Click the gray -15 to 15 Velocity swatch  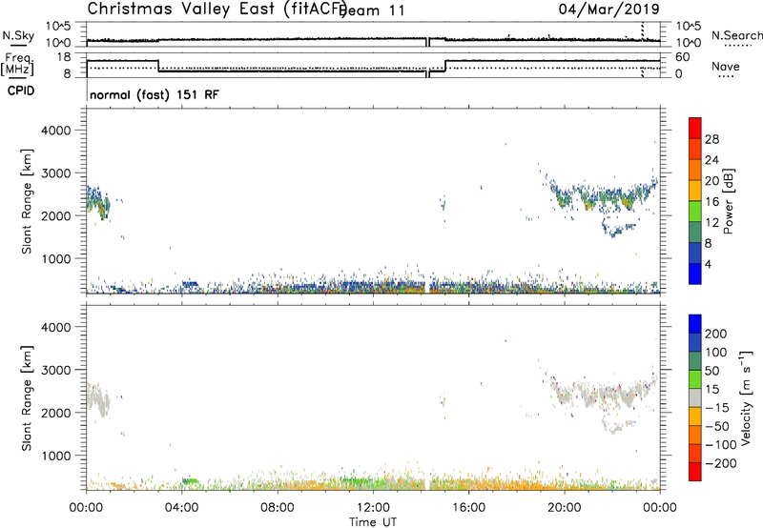coord(695,397)
